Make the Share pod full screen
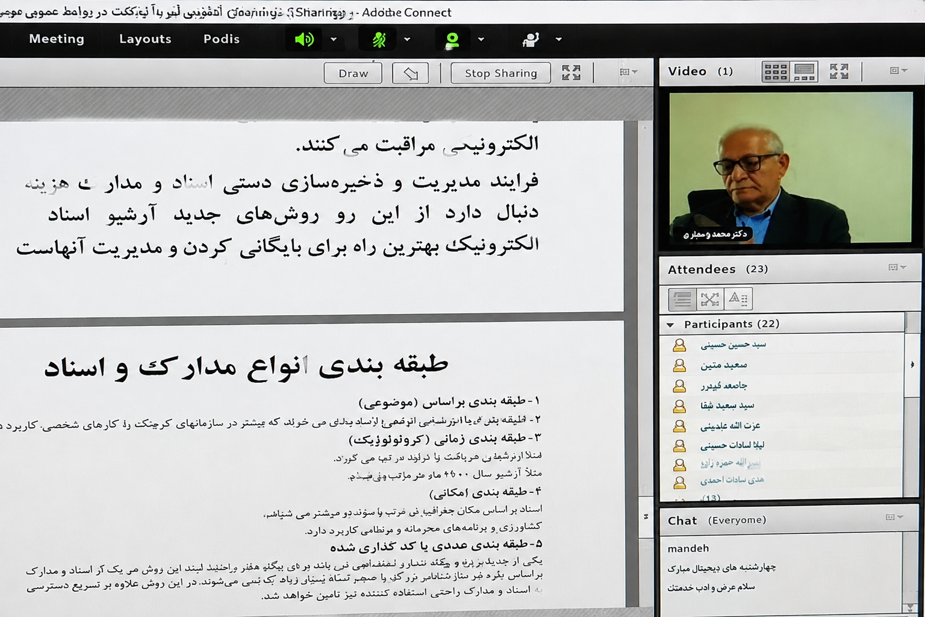This screenshot has height=617, width=925. click(571, 73)
